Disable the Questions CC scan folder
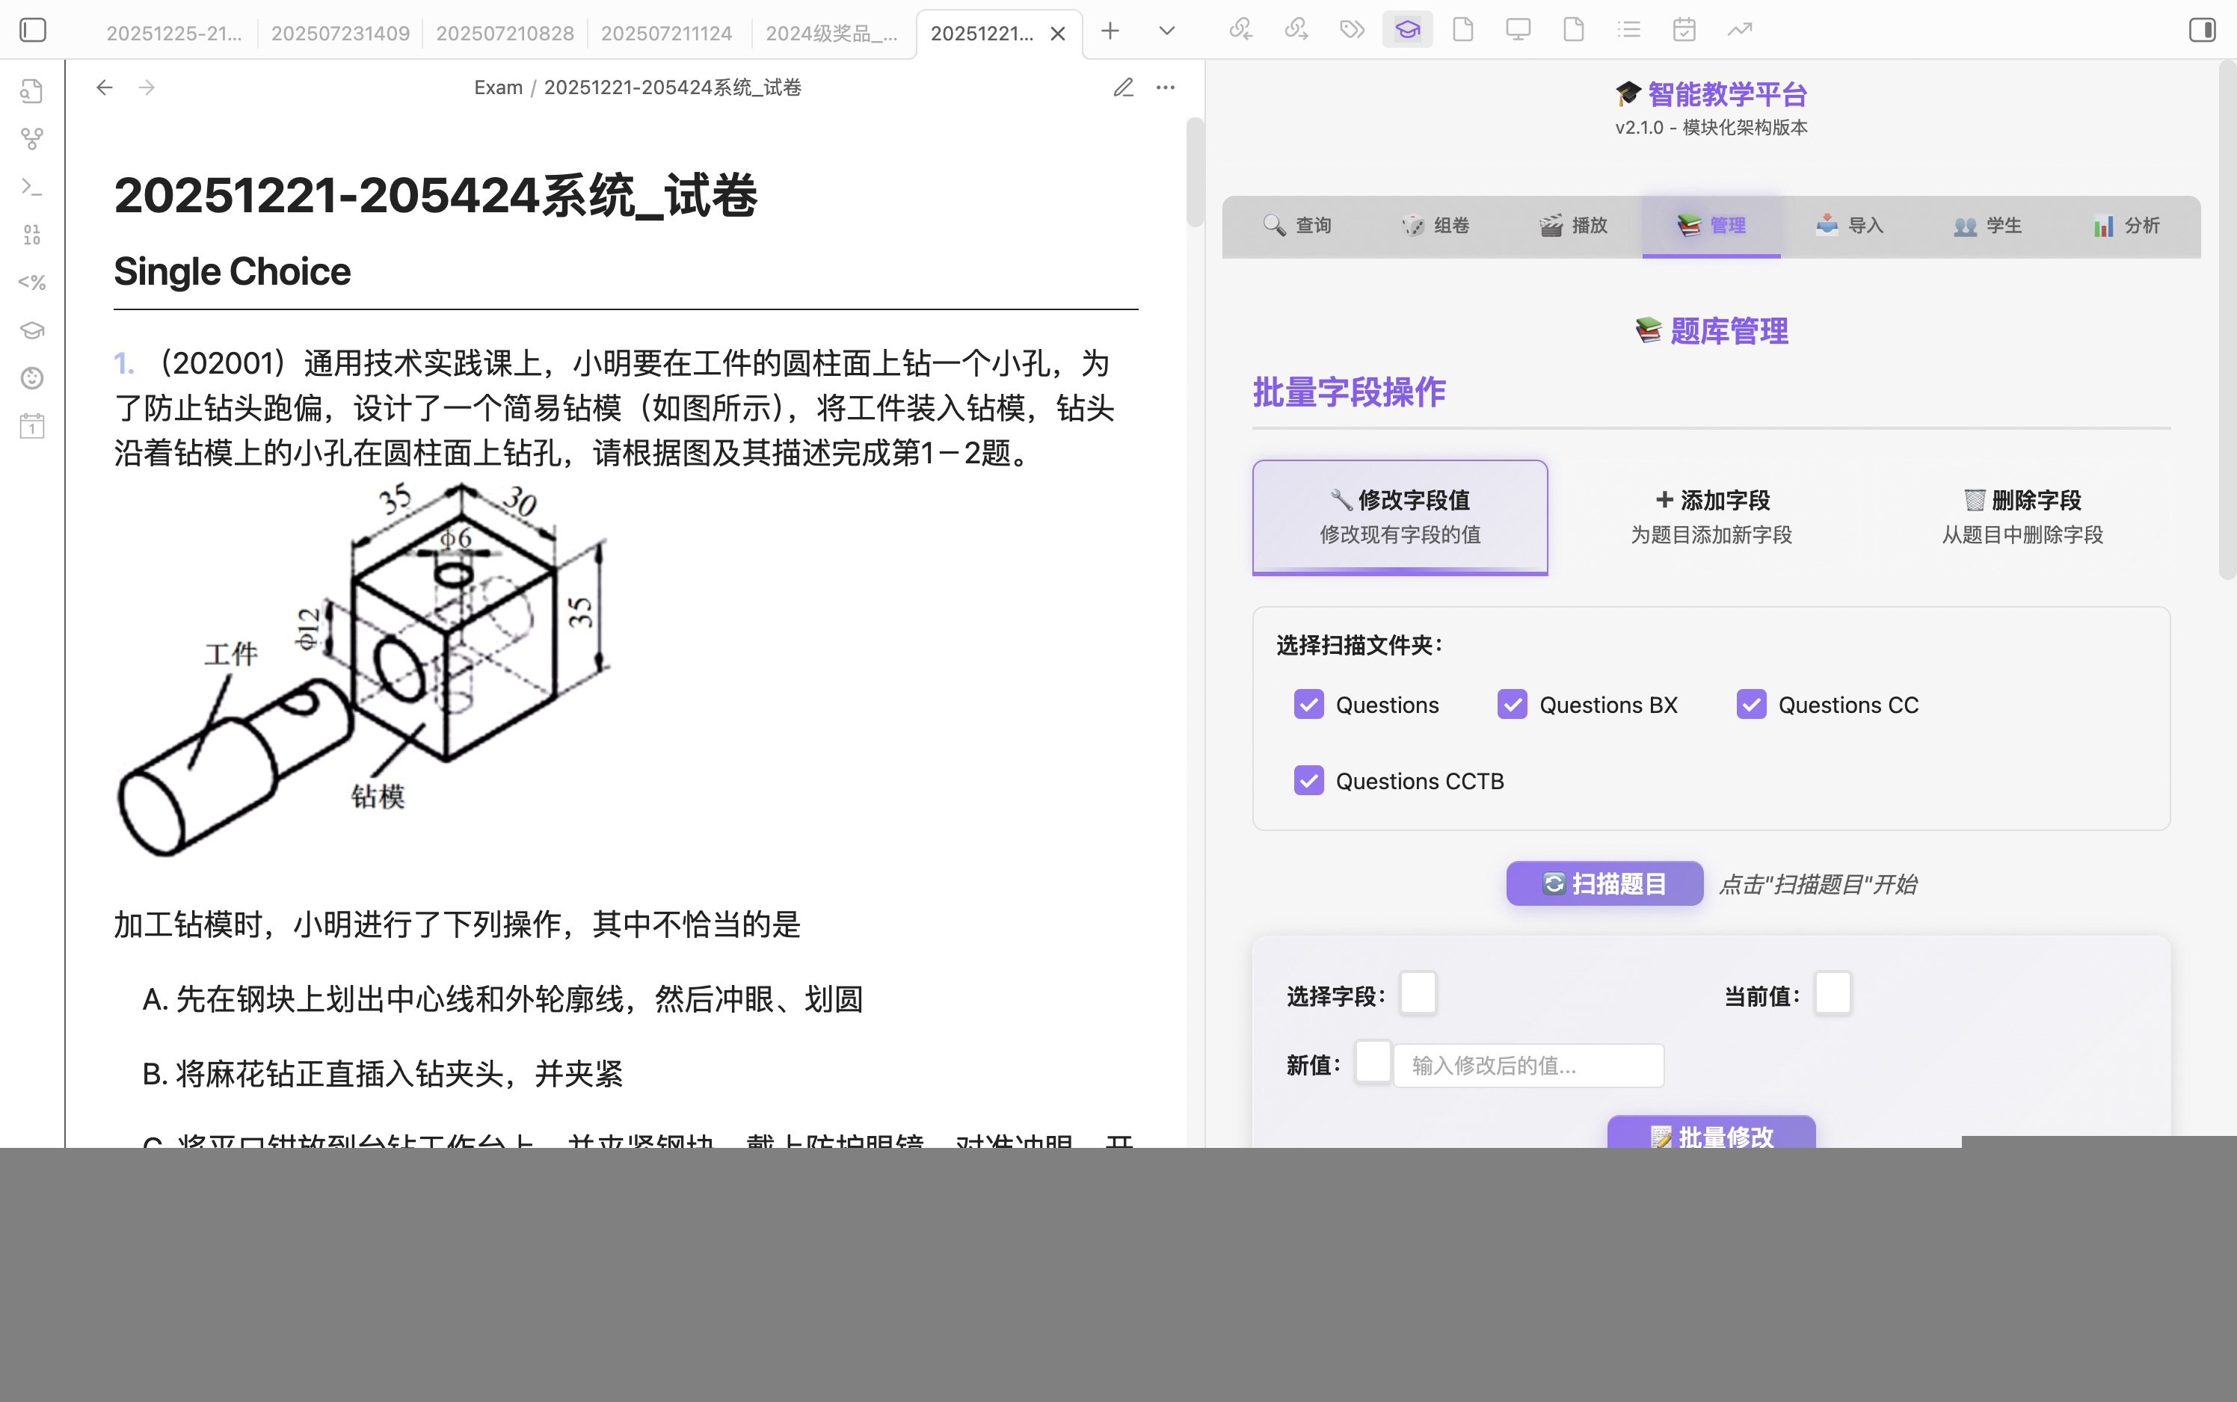2237x1402 pixels. [x=1751, y=705]
